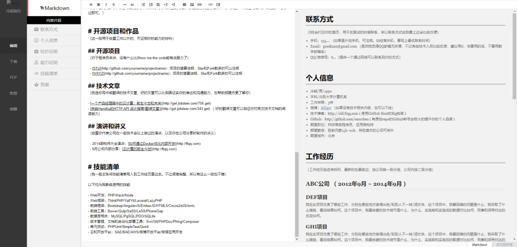Insert a table using the table icon

184,5
